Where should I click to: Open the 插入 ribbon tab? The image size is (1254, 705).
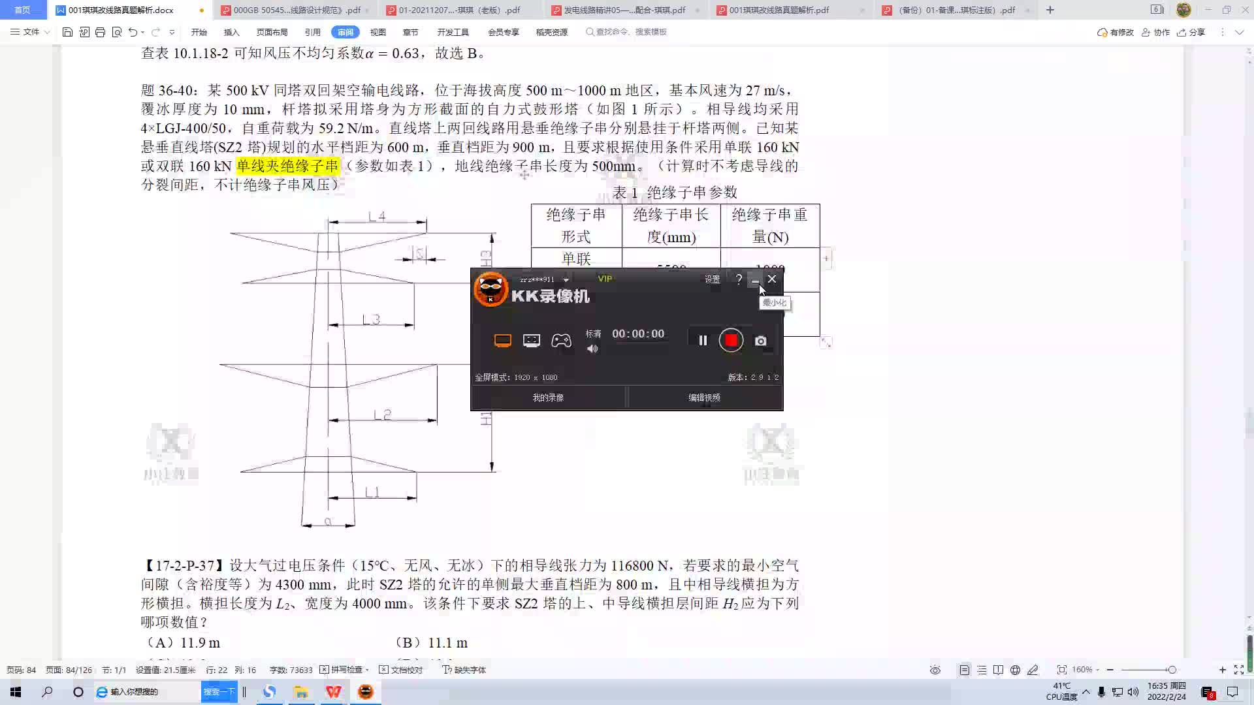[x=231, y=32]
